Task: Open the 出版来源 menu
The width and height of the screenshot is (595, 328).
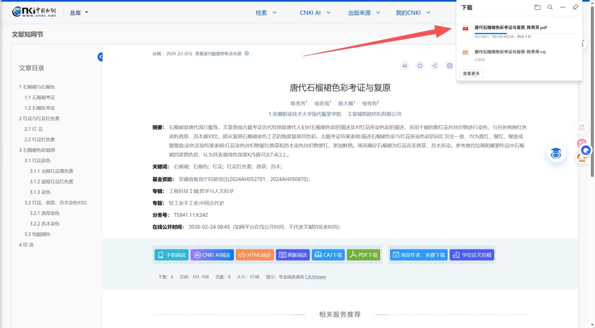Action: [x=364, y=13]
